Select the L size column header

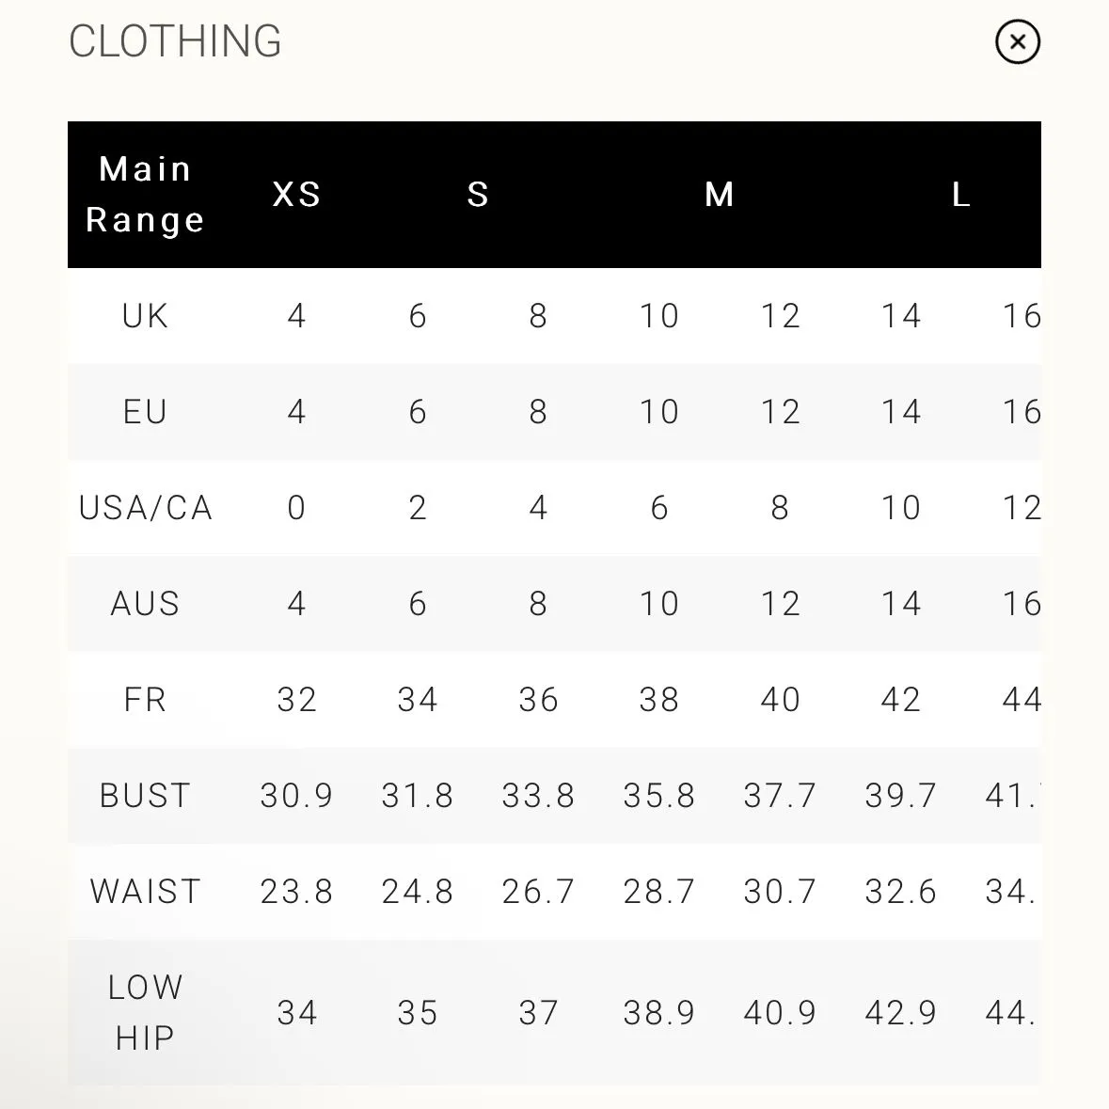960,195
